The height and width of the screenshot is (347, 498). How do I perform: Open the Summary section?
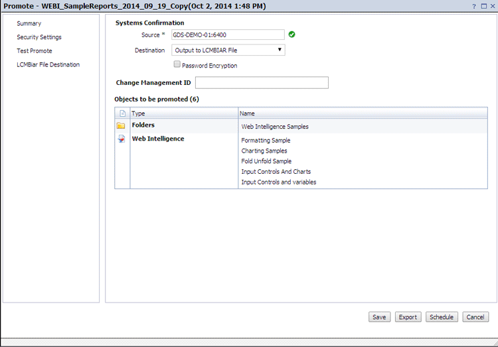point(29,23)
